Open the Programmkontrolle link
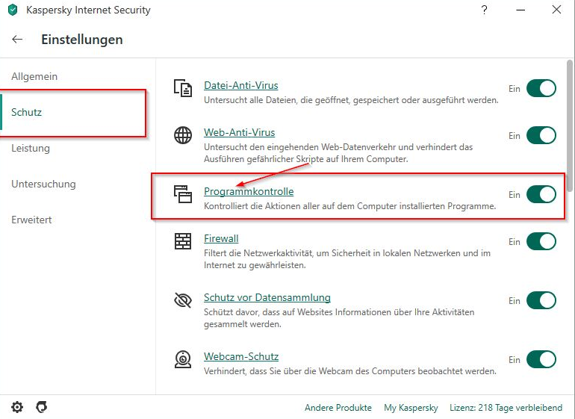 pyautogui.click(x=249, y=191)
